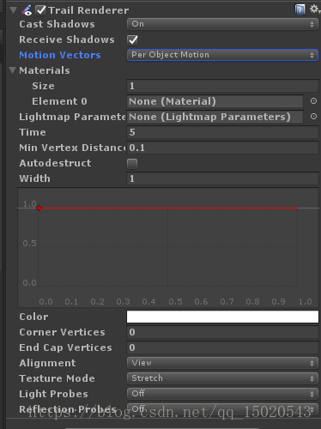Screen dimensions: 321x429
Task: Click the Element 0 material field
Action: click(x=215, y=101)
